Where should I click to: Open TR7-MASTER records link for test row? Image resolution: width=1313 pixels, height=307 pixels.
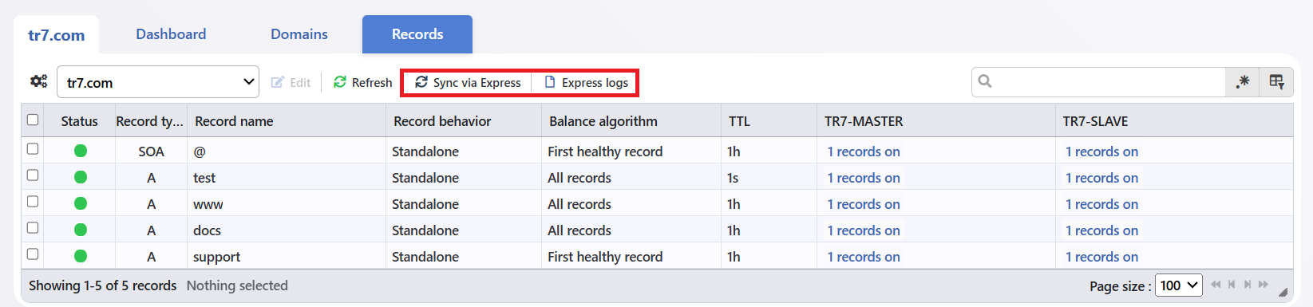tap(864, 178)
